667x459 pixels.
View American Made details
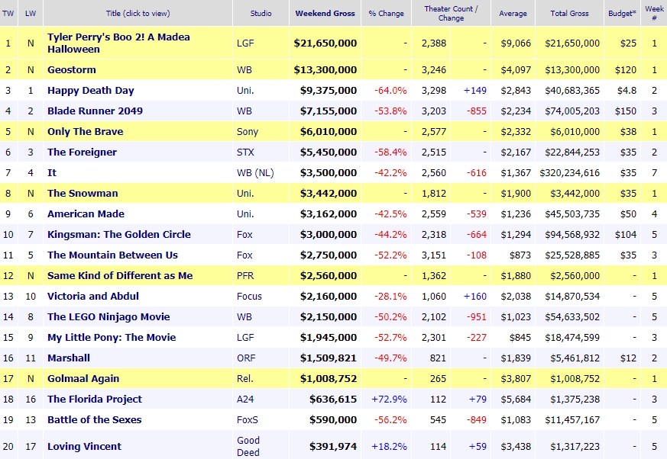[x=86, y=214]
